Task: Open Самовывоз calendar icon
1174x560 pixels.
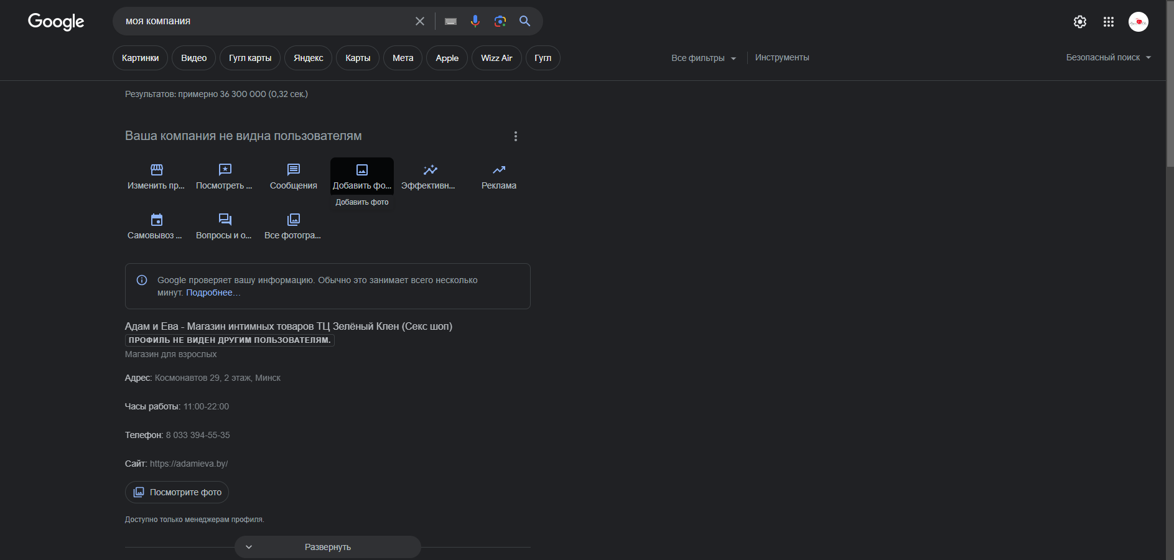Action: [157, 219]
